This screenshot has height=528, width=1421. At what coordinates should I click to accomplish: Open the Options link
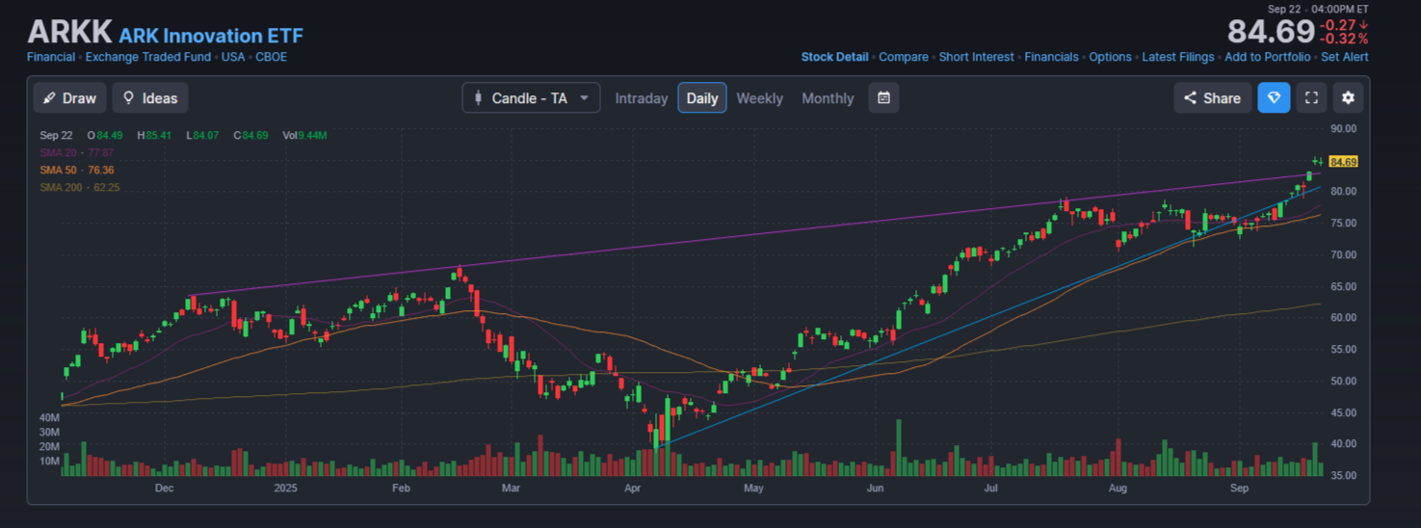tap(1110, 57)
